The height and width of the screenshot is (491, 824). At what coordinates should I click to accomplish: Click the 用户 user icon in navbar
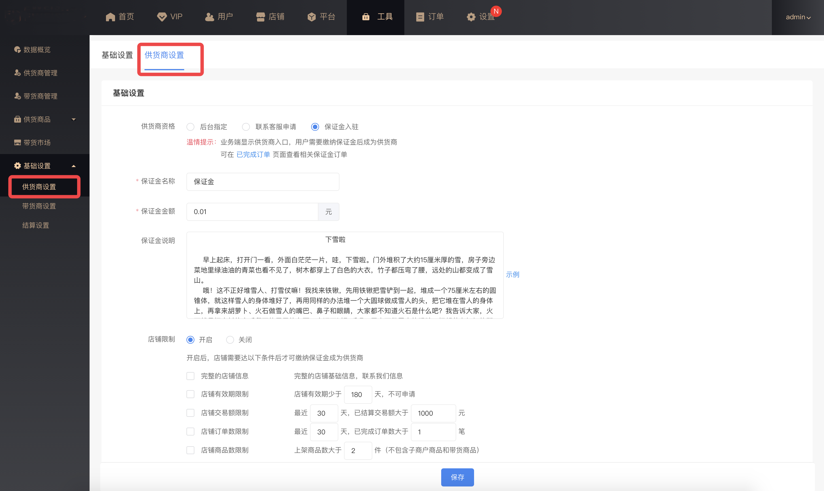(209, 17)
